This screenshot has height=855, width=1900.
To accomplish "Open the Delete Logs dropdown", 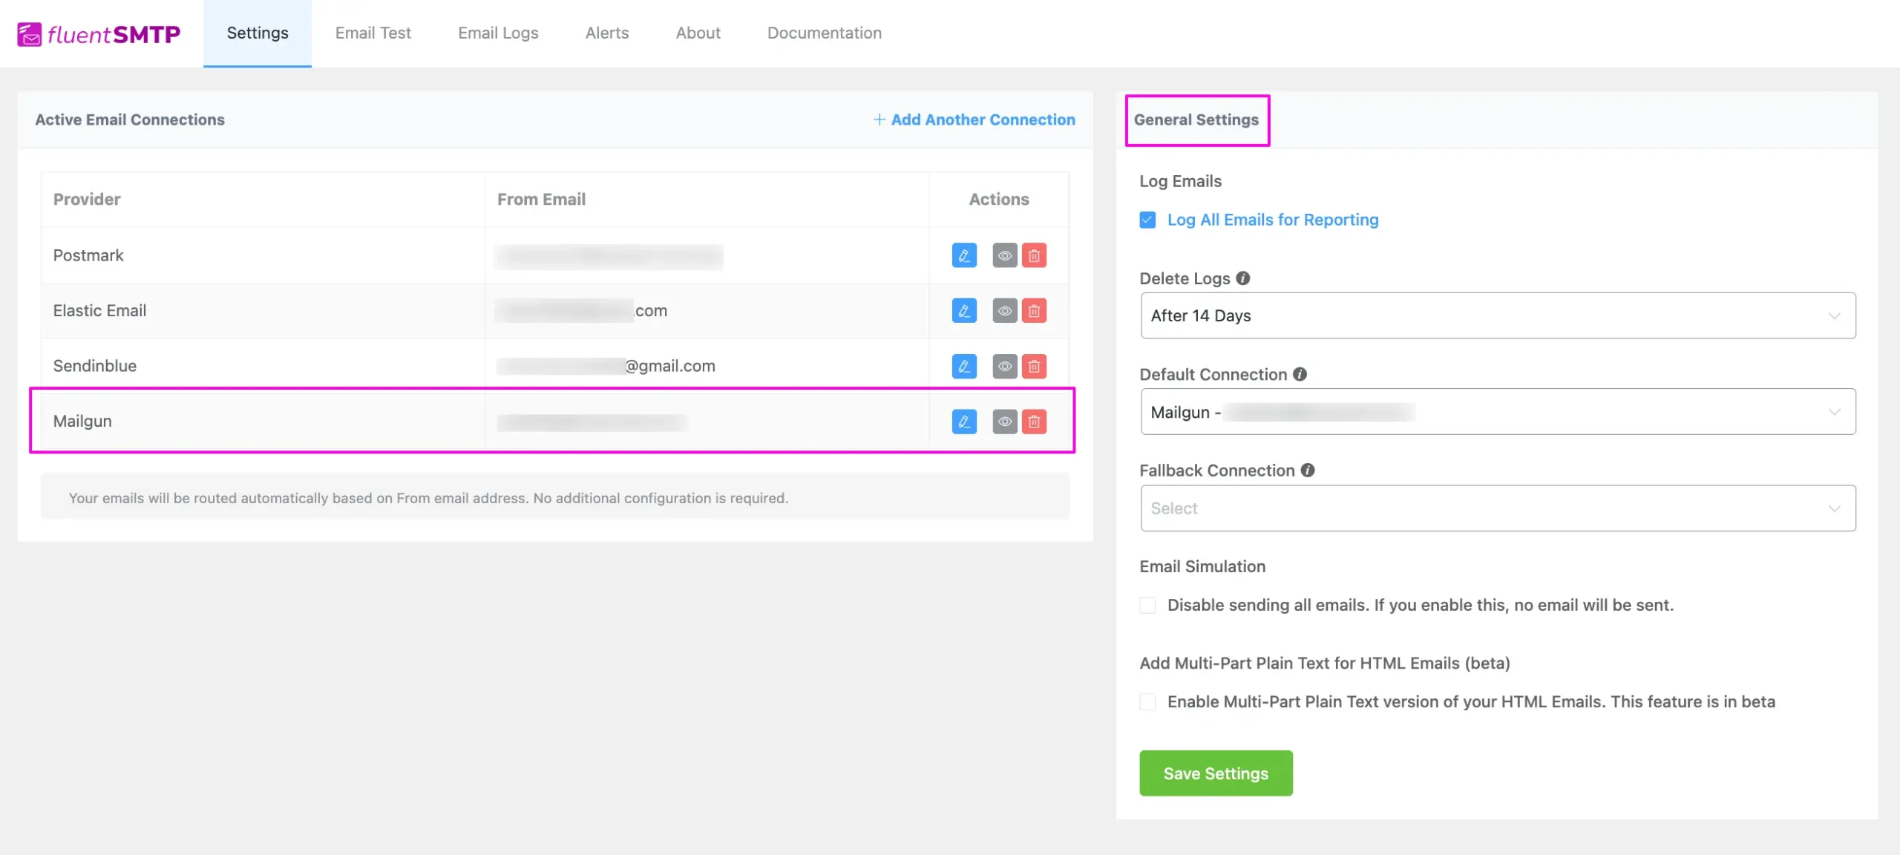I will click(x=1498, y=315).
